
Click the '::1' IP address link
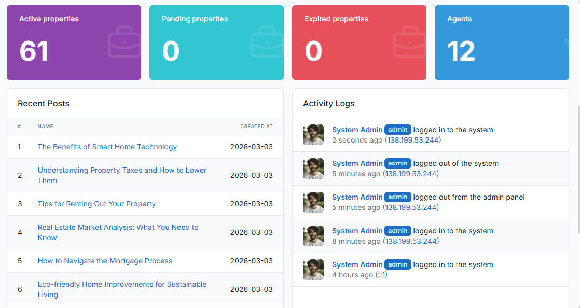(x=381, y=275)
